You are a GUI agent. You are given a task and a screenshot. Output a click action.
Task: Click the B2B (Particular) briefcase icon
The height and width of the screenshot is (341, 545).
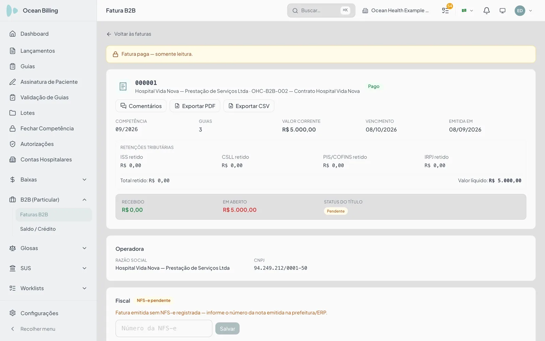coord(13,199)
